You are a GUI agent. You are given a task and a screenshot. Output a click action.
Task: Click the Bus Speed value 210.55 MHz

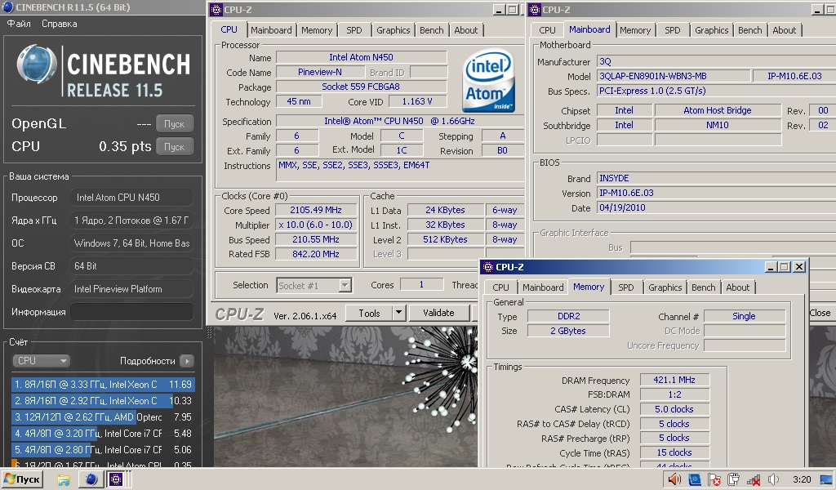[x=316, y=239]
